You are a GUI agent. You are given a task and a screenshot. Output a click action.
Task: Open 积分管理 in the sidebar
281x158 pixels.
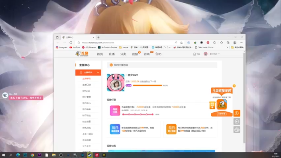86,97
